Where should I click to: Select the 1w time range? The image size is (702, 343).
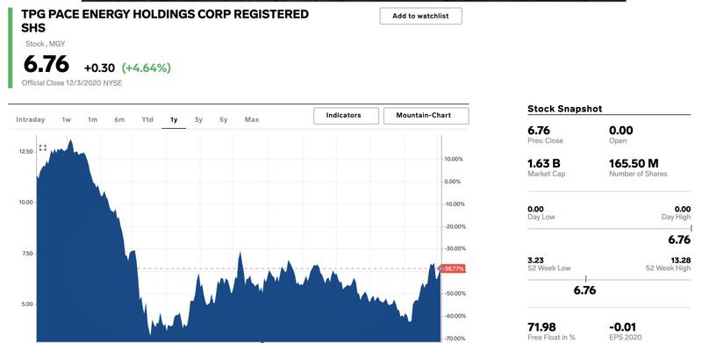pyautogui.click(x=67, y=119)
